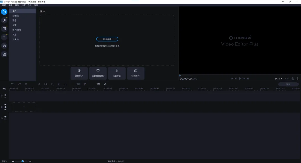Mute the audio track speaker toggle
Screen dimensions: 301x163
(6, 117)
